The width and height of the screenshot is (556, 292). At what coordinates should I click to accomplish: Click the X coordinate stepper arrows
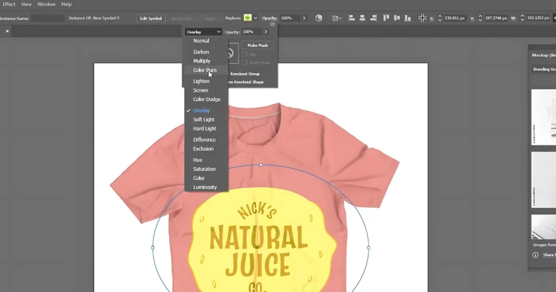(440, 18)
